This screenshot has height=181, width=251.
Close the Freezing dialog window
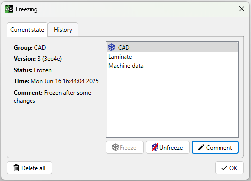tap(242, 9)
